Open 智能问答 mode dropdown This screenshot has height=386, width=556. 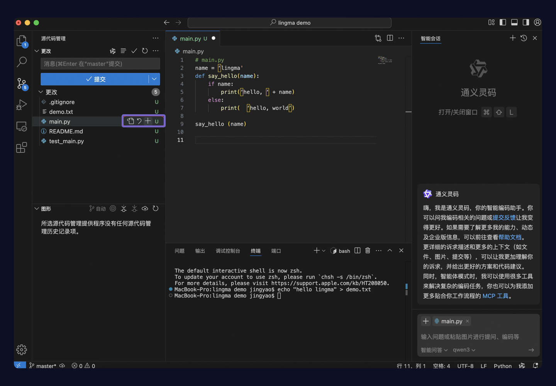(x=434, y=350)
